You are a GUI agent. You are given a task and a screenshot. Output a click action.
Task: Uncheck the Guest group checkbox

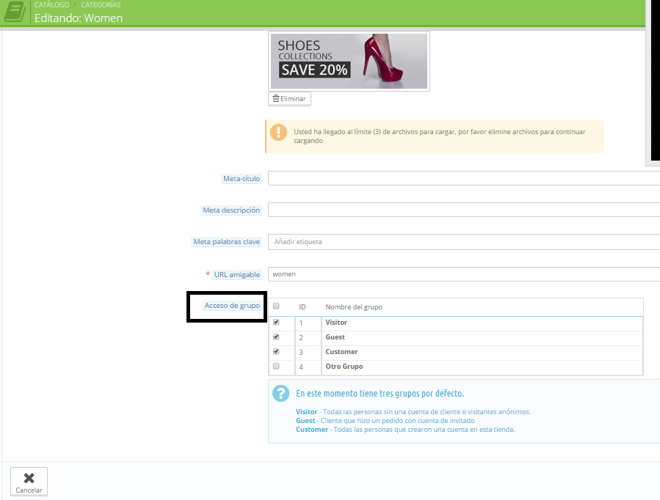coord(276,337)
